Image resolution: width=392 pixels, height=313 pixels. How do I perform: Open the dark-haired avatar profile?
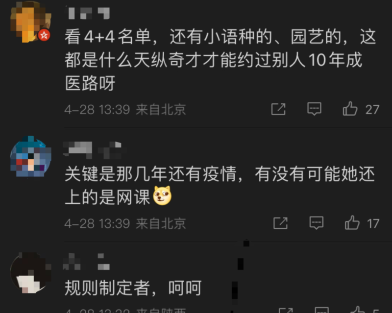click(30, 273)
